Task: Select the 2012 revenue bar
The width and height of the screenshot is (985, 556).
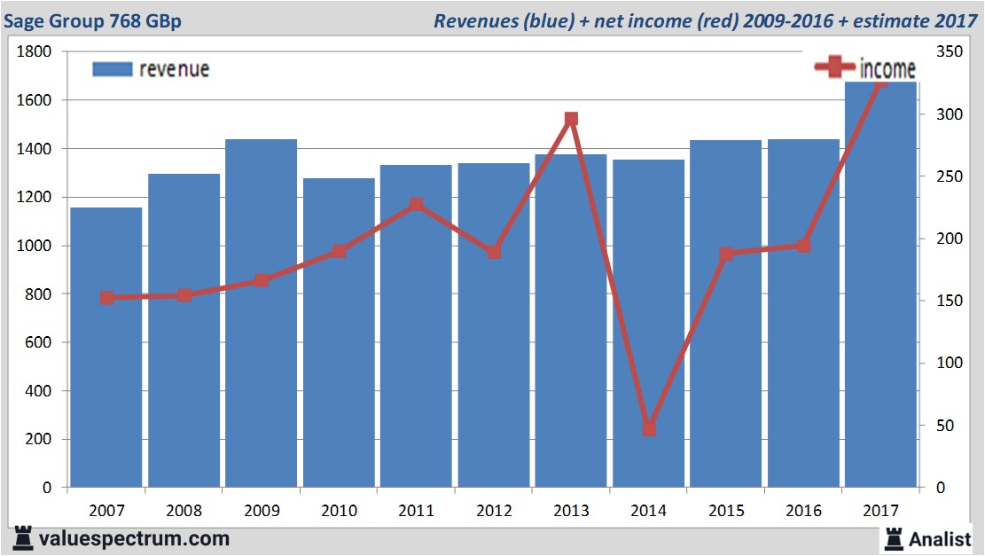Action: pyautogui.click(x=494, y=325)
